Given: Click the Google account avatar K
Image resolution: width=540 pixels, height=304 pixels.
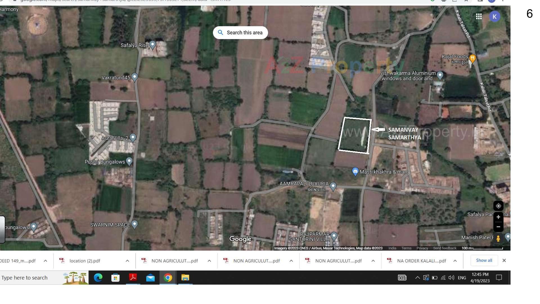Looking at the screenshot, I should pos(495,16).
